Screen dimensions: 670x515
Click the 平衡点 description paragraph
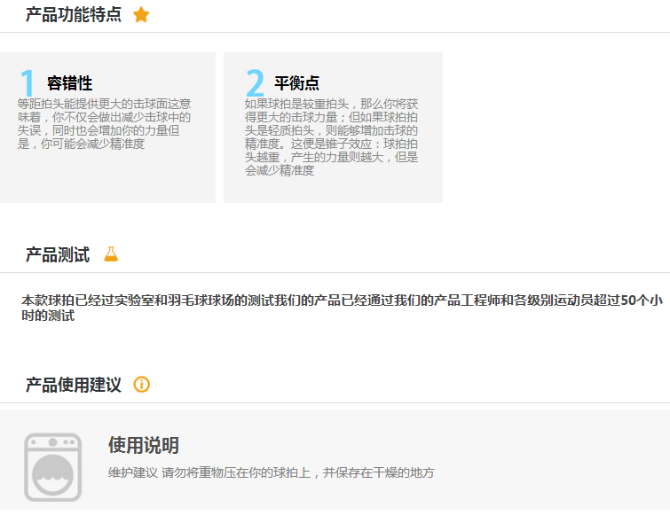(x=331, y=137)
